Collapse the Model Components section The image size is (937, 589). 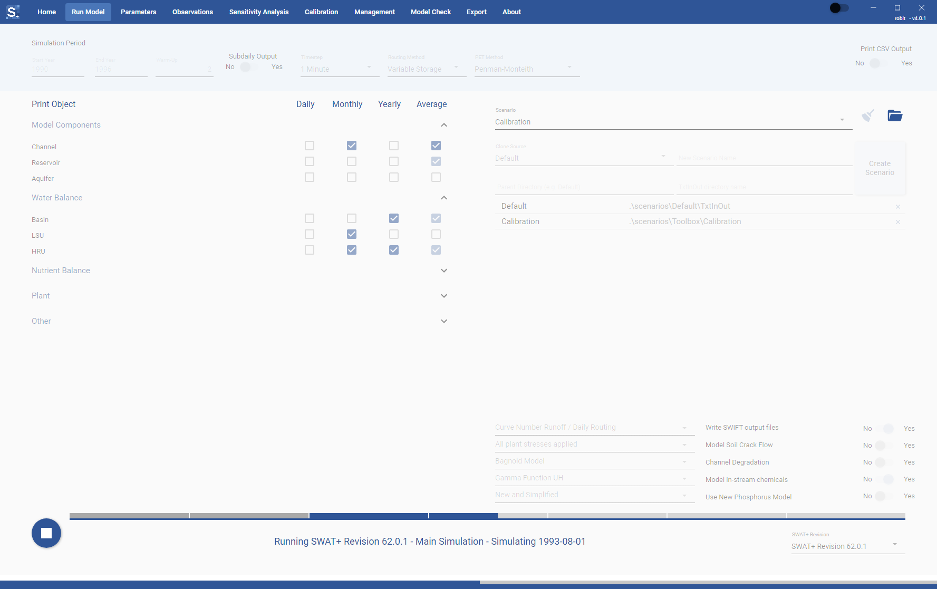[444, 125]
